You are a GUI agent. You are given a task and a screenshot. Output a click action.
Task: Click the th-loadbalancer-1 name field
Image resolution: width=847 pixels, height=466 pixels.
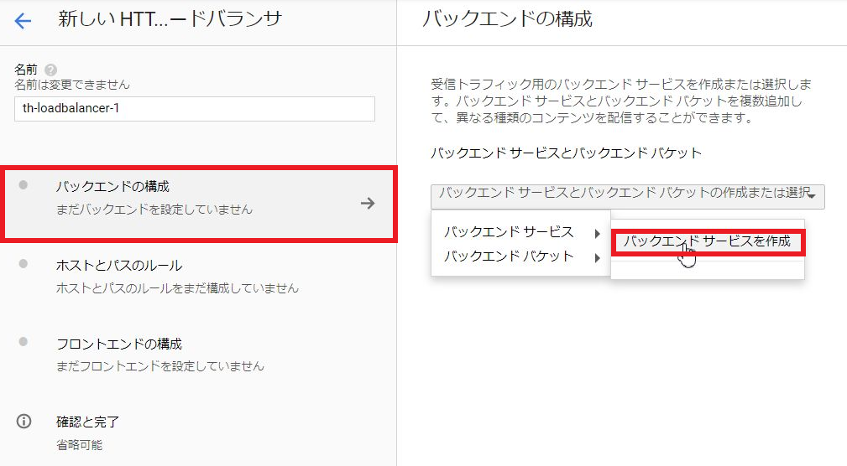click(195, 108)
